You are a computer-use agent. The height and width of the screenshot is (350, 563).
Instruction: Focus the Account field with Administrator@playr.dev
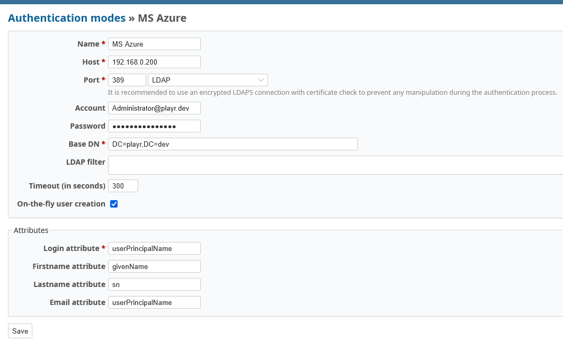coord(154,108)
